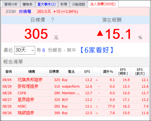Open the 重大事件(2) tab
Screen dimensions: 151x121
pyautogui.click(x=46, y=4)
